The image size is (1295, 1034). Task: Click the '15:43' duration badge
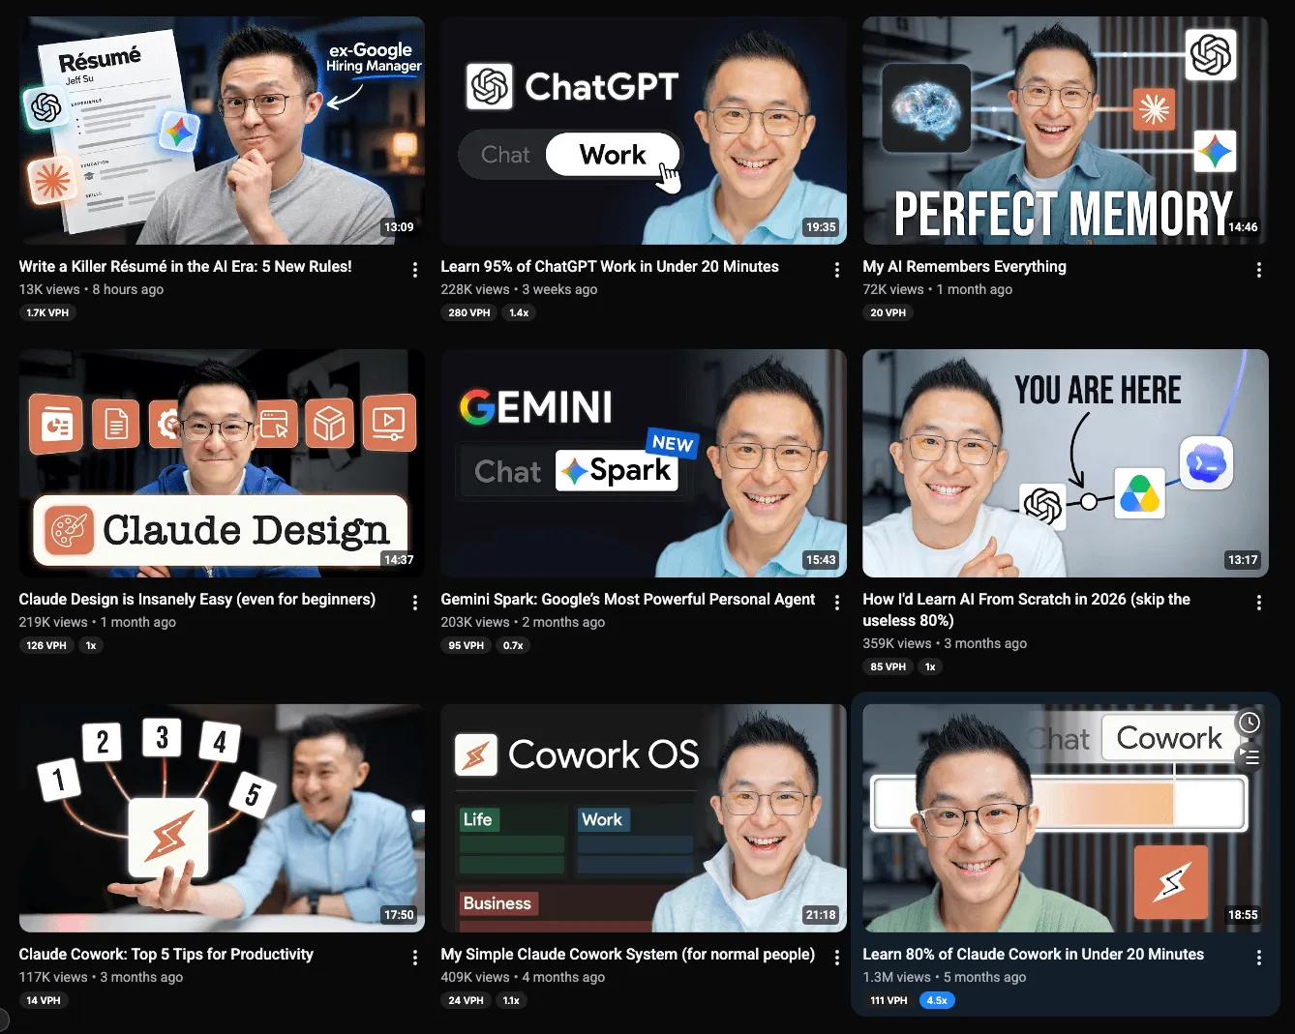tap(821, 560)
